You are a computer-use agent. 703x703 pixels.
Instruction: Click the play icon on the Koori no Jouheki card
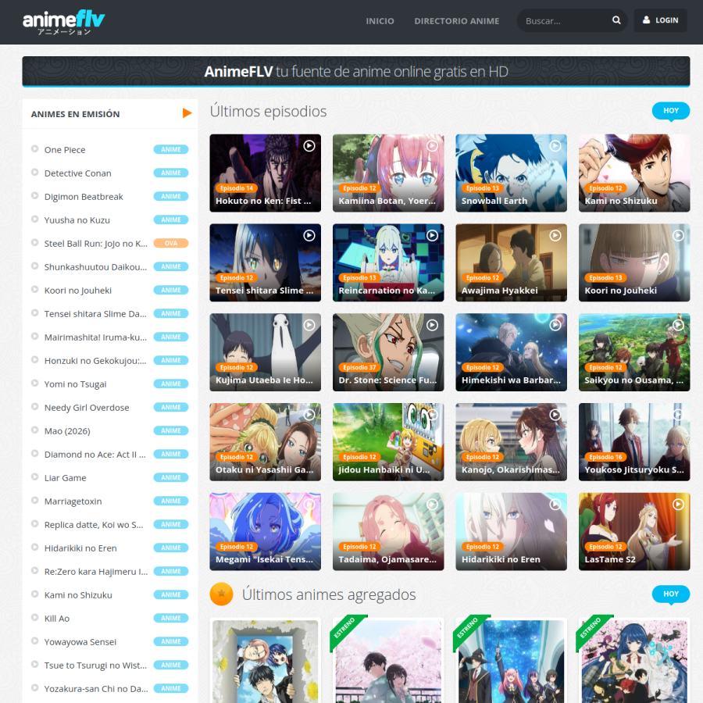coord(678,235)
